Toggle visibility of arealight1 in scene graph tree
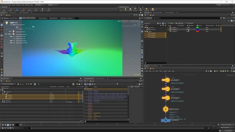Image resolution: width=235 pixels, height=132 pixels. tap(78, 95)
